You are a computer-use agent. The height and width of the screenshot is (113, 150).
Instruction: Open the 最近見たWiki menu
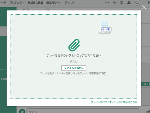[54, 2]
